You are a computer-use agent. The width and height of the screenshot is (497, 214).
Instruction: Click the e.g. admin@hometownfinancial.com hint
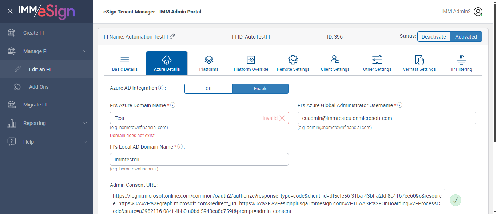coord(335,128)
